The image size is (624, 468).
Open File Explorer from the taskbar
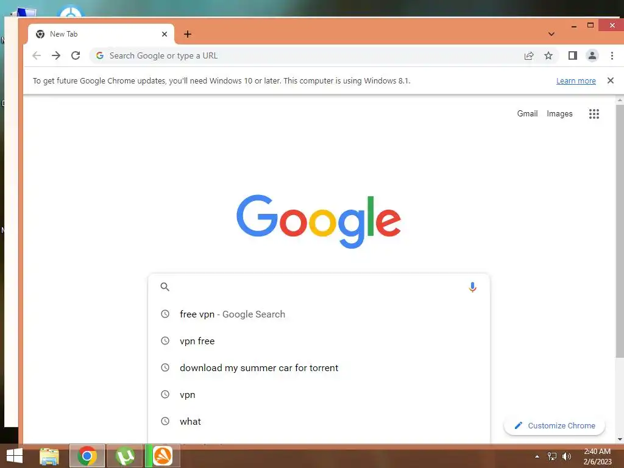49,456
